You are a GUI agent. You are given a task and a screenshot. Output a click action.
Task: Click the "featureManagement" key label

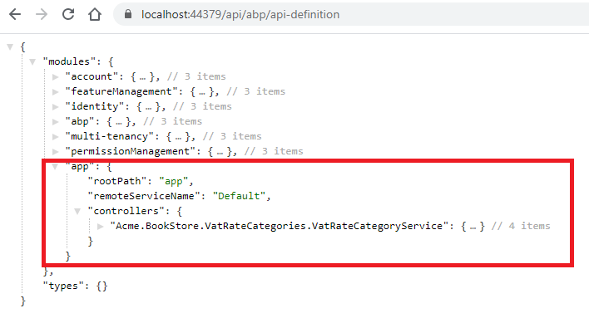(121, 91)
